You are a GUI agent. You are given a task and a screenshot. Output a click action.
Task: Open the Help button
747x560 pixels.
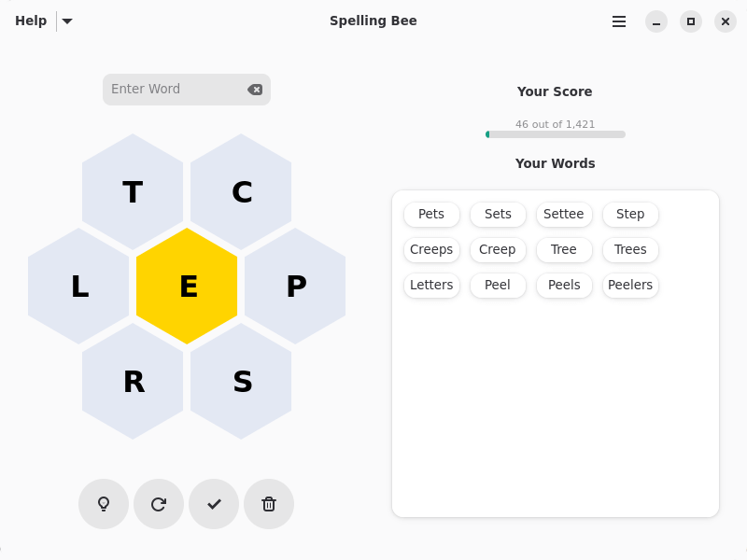pyautogui.click(x=31, y=21)
